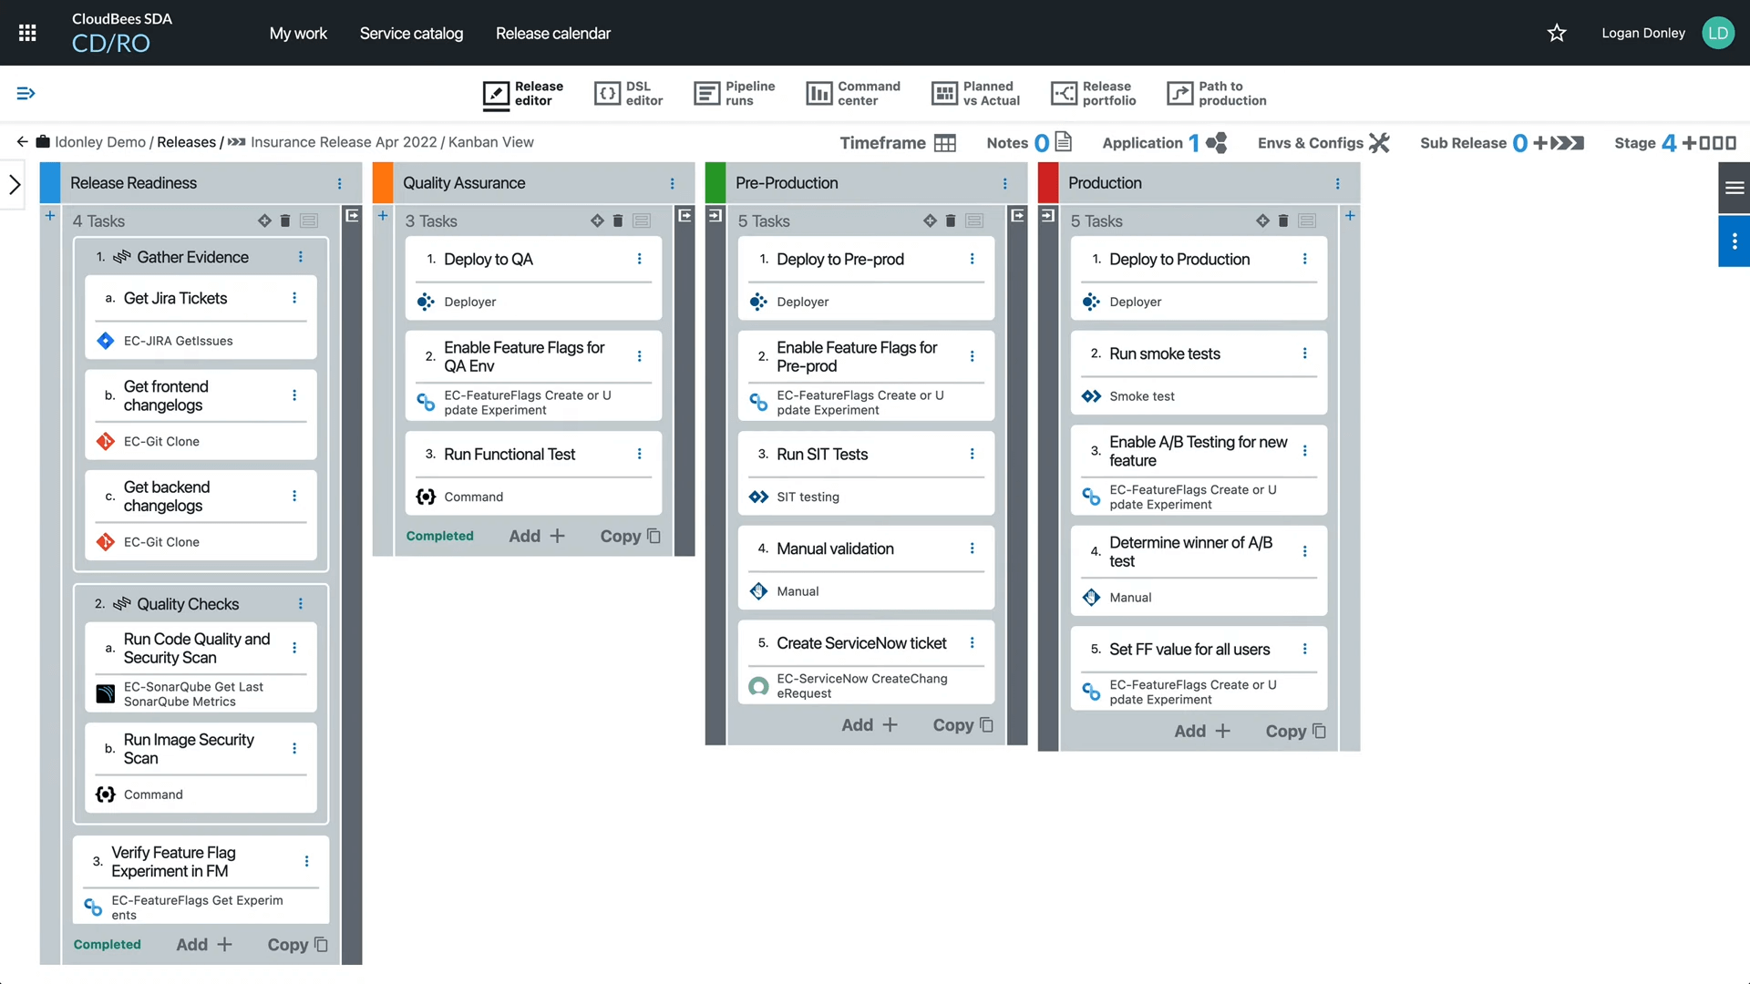Click the red Production color swatch
The height and width of the screenshot is (984, 1750).
coord(1048,183)
